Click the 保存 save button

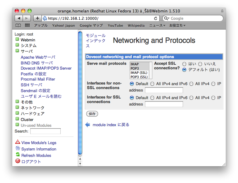pyautogui.click(x=92, y=114)
